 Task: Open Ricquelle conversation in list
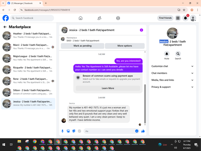[x=28, y=70]
